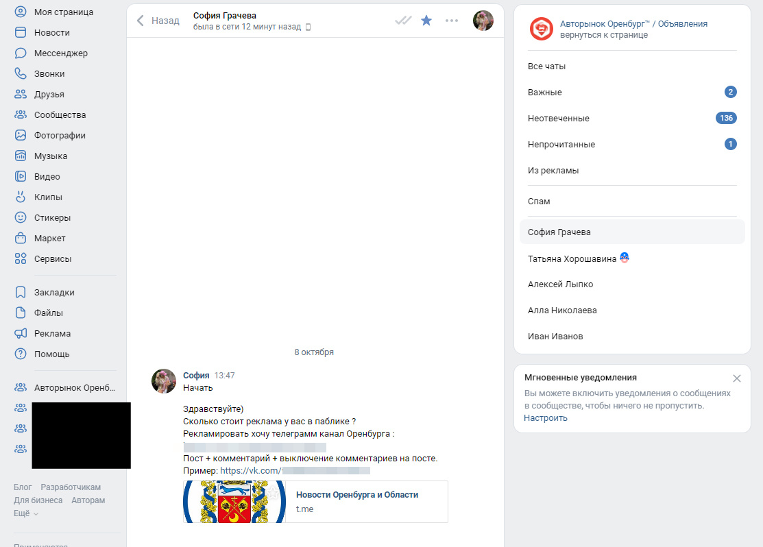Mark chat as answered with double-check icon
This screenshot has width=763, height=547.
pyautogui.click(x=403, y=21)
